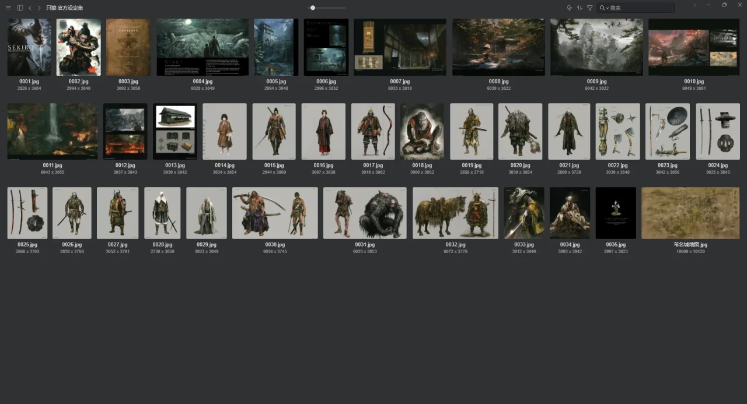Open the hamburger main menu
The height and width of the screenshot is (404, 747).
(8, 8)
